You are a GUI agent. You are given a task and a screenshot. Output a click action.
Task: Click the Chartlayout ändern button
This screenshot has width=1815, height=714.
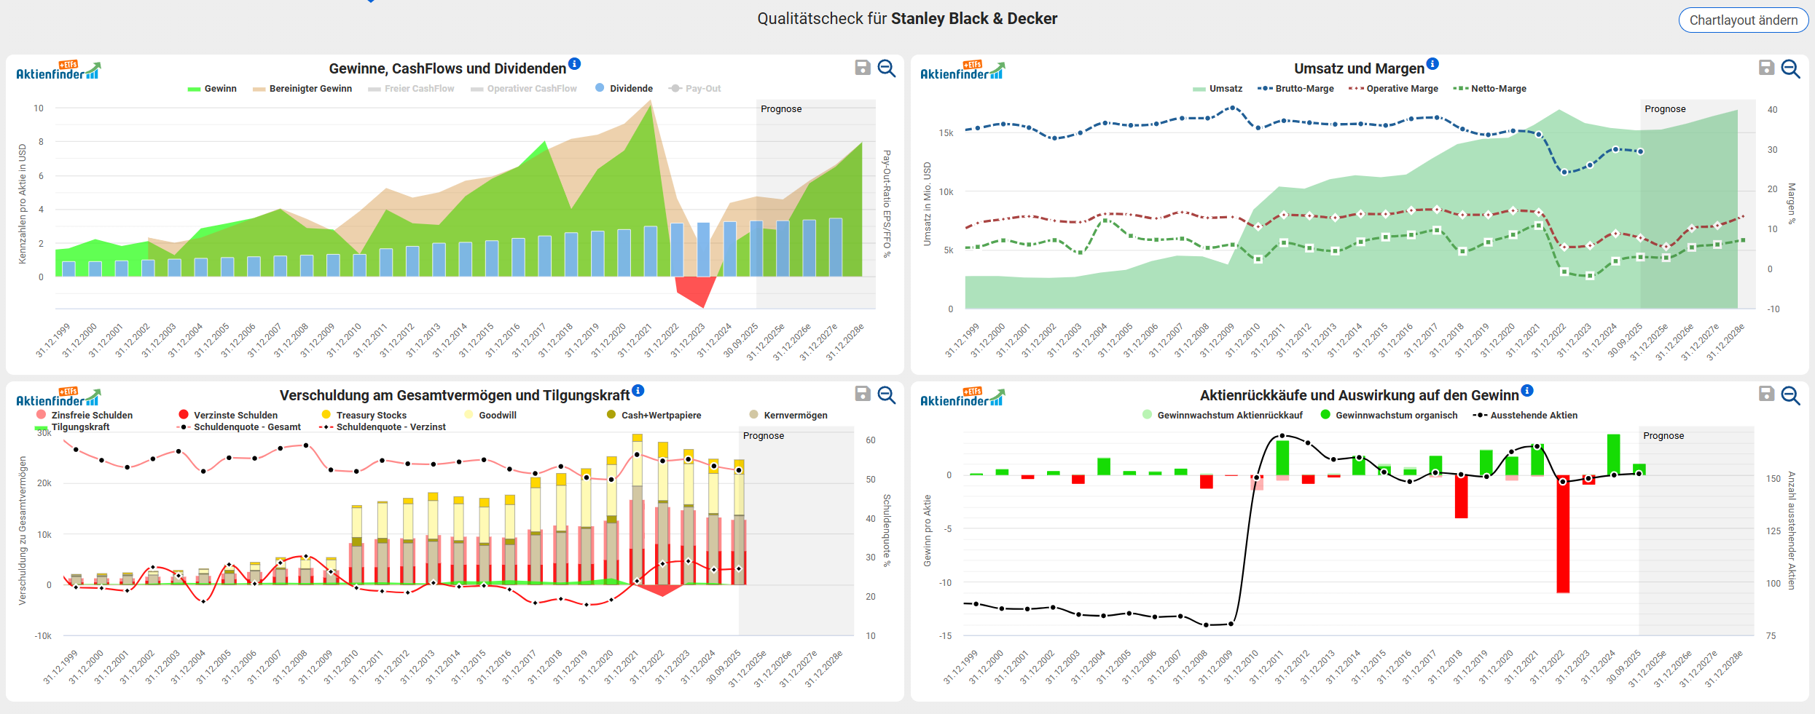coord(1743,20)
